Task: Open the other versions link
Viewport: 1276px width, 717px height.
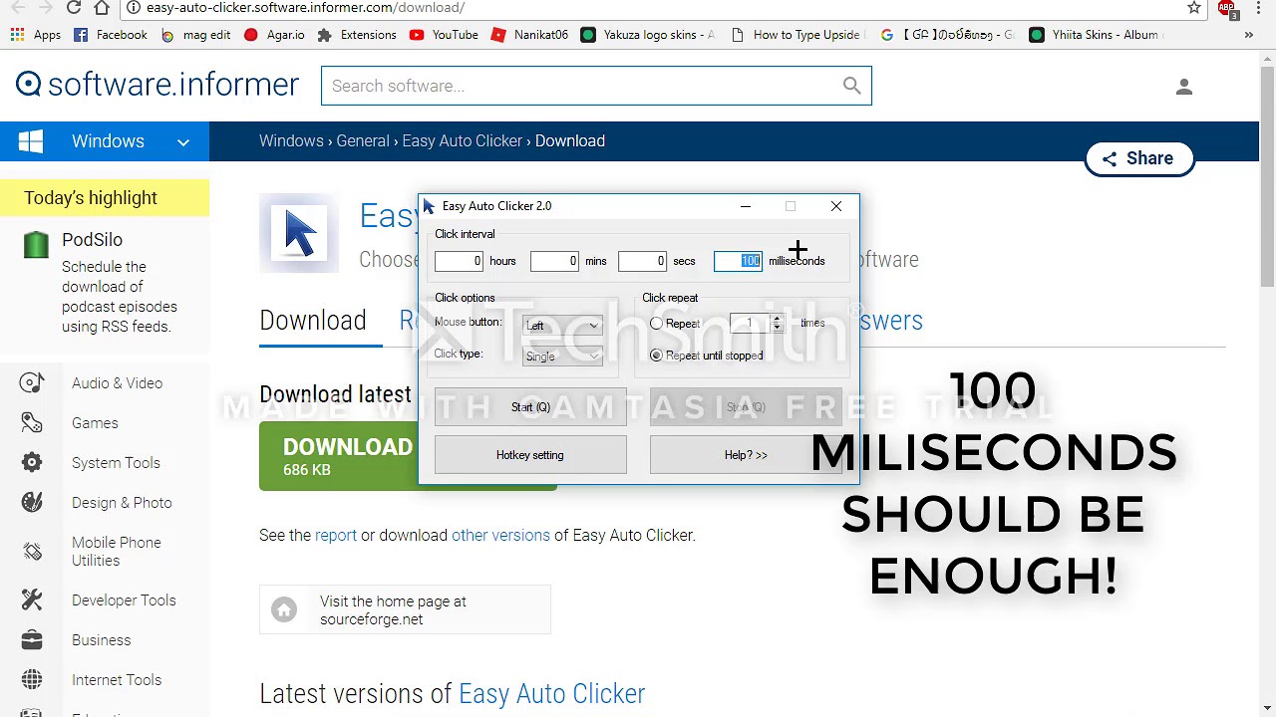Action: [500, 535]
